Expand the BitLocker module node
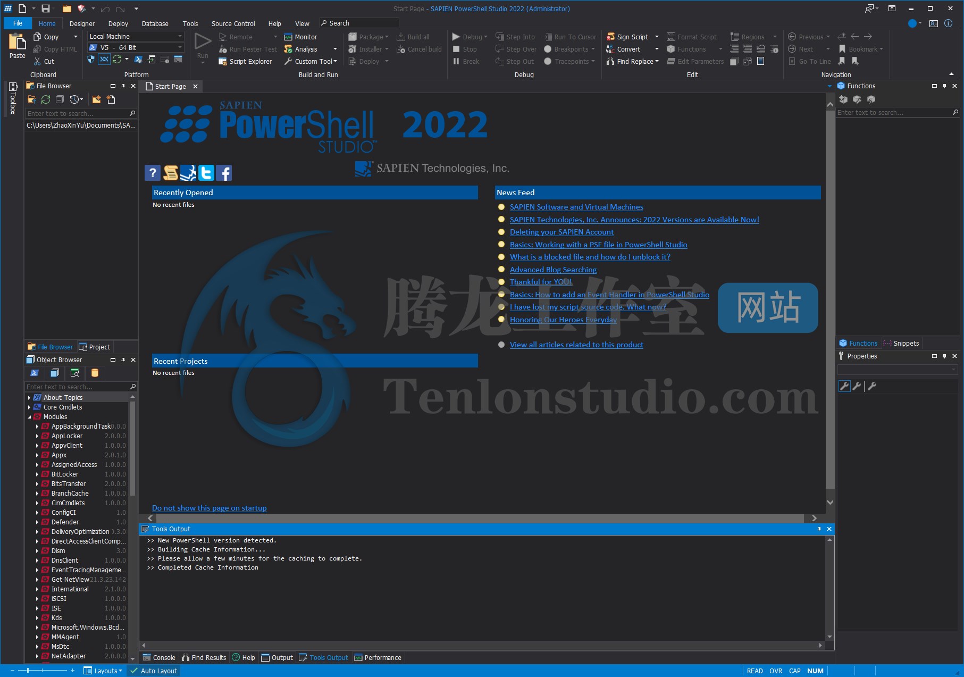The width and height of the screenshot is (964, 677). coord(37,474)
